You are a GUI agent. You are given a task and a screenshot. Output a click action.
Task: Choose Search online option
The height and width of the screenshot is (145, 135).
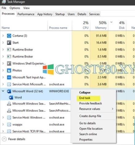(x=88, y=134)
